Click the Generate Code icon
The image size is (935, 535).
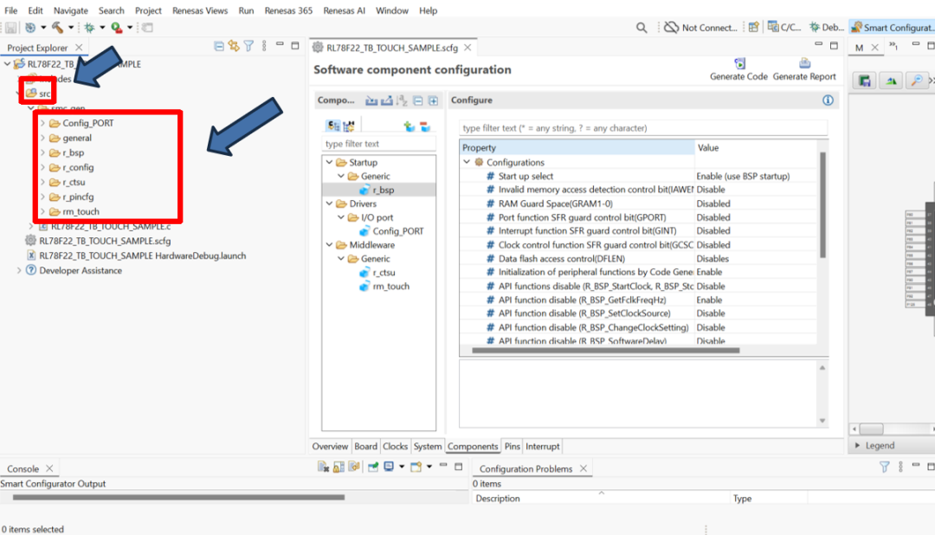[738, 63]
